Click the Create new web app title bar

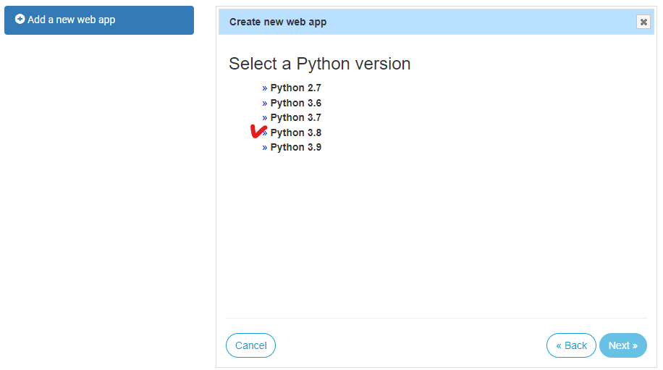(436, 22)
